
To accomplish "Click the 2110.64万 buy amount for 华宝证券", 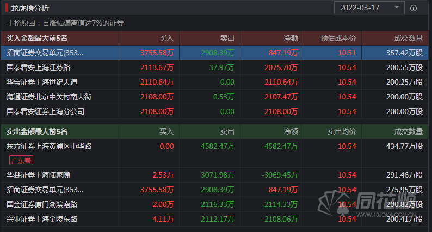I will pyautogui.click(x=157, y=82).
